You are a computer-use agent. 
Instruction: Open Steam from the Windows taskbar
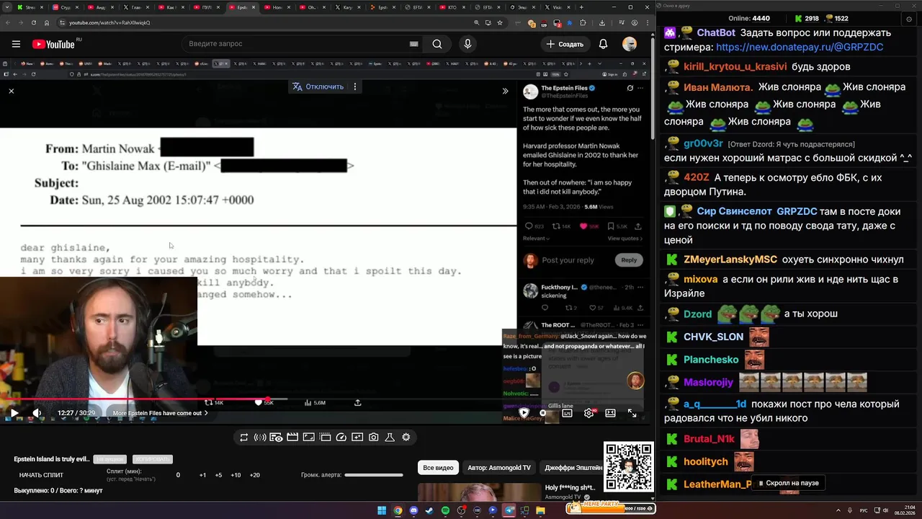pyautogui.click(x=429, y=510)
